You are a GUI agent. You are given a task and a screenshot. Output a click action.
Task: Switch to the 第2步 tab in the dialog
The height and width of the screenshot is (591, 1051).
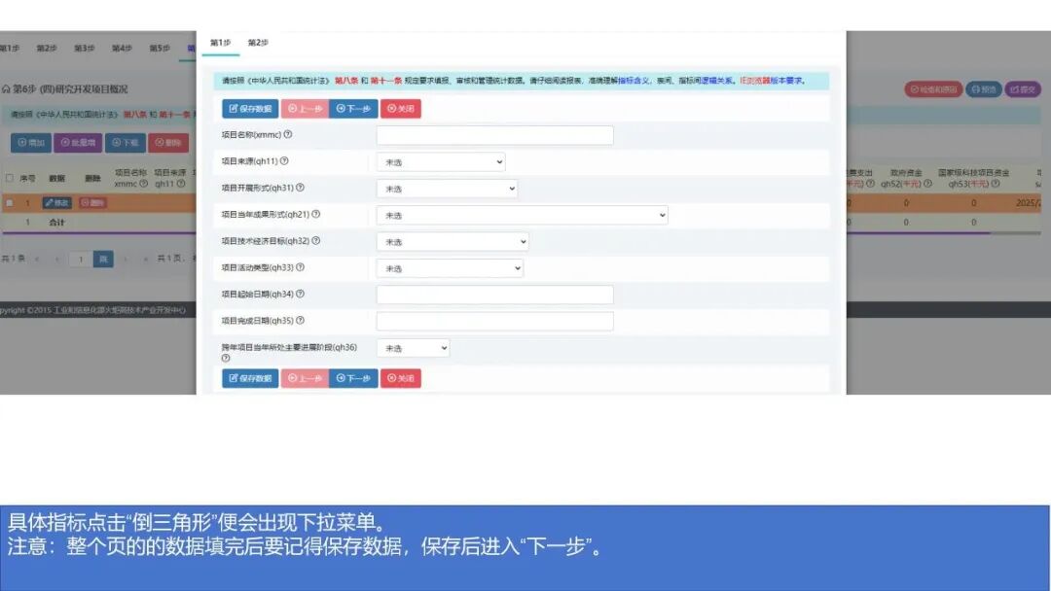point(259,44)
